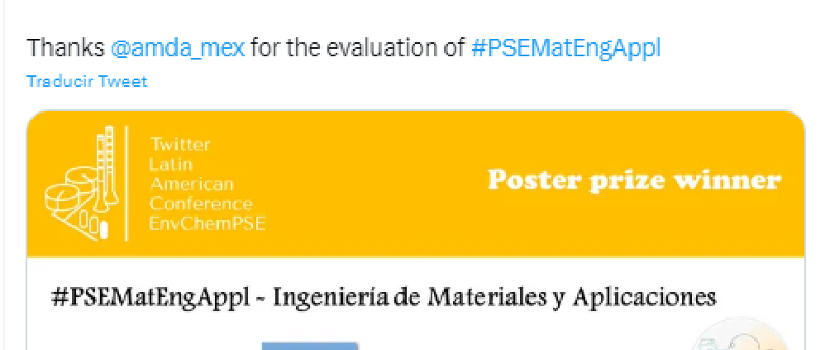Click the vertical white divider beside logo

click(x=126, y=184)
